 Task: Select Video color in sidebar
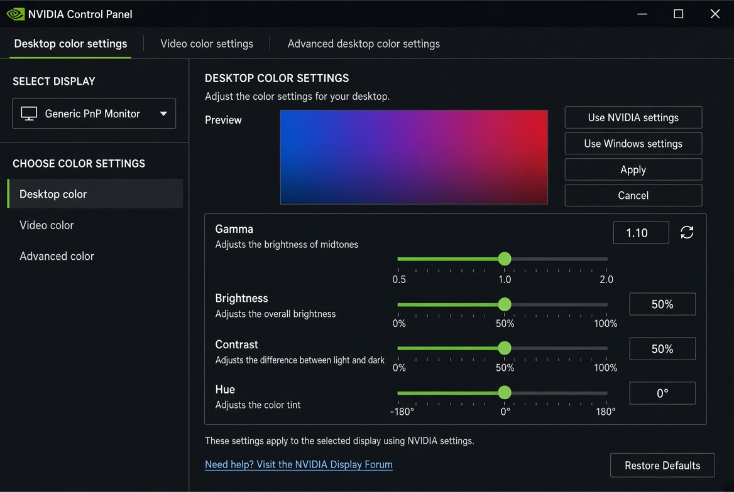pos(47,225)
